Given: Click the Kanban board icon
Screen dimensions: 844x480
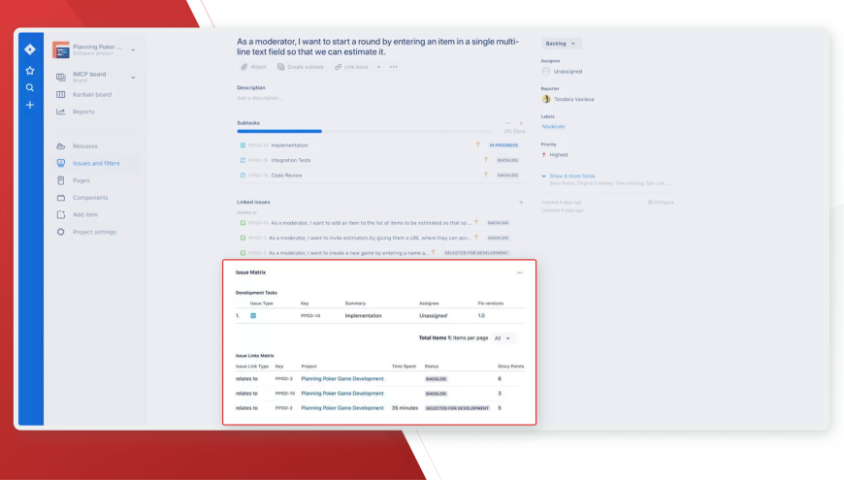Looking at the screenshot, I should point(61,95).
